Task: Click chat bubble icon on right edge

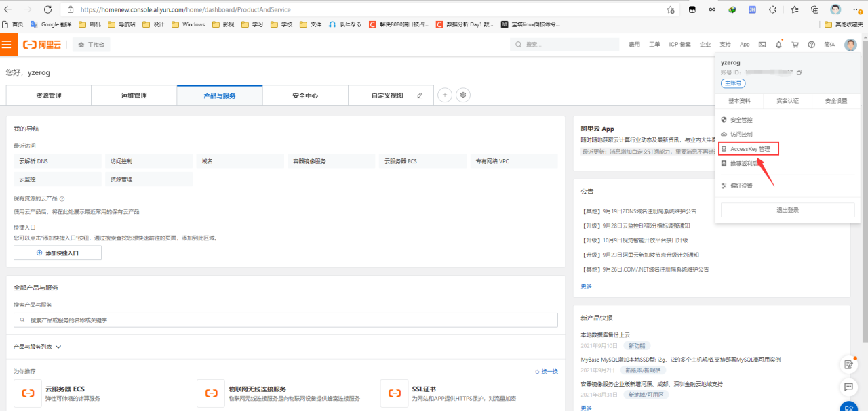Action: tap(848, 387)
